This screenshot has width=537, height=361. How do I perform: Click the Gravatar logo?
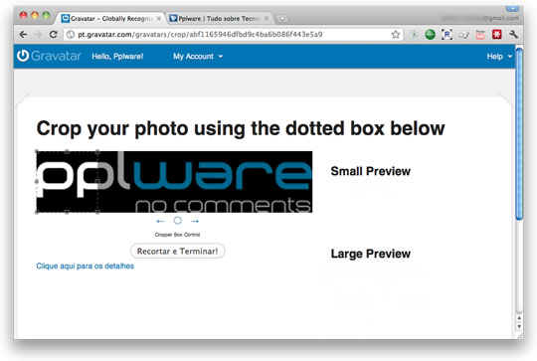[49, 56]
